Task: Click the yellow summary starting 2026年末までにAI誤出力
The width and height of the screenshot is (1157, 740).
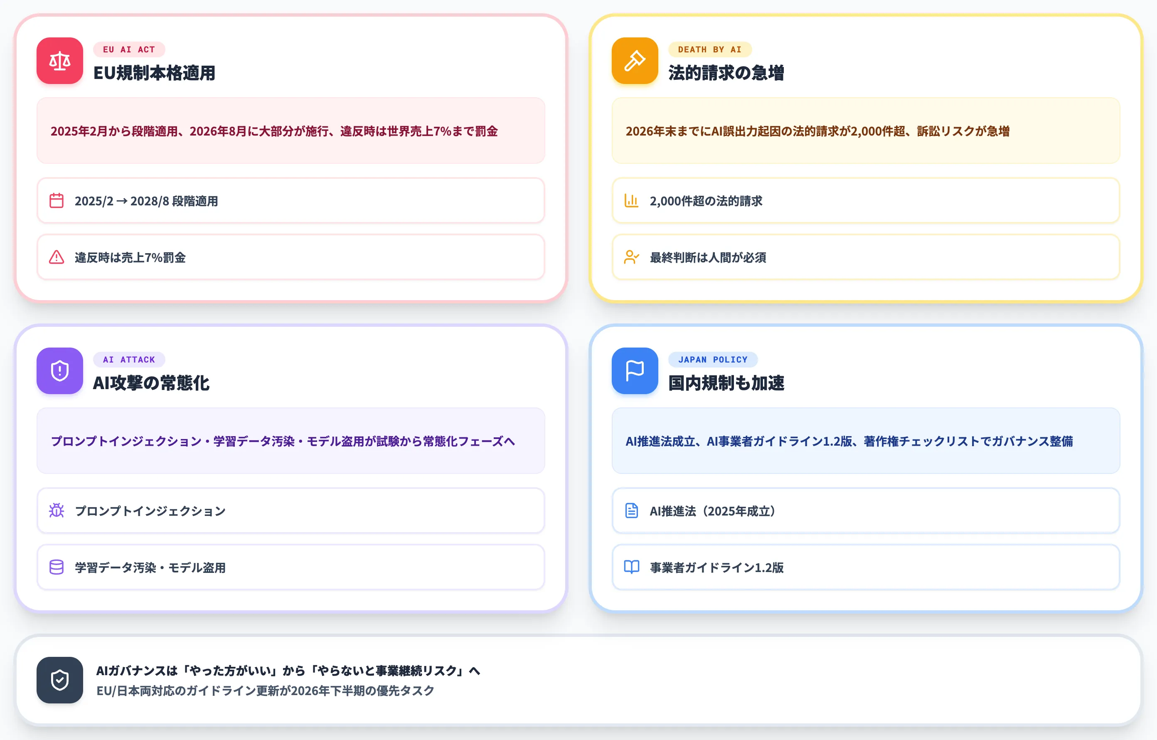Action: pos(865,131)
